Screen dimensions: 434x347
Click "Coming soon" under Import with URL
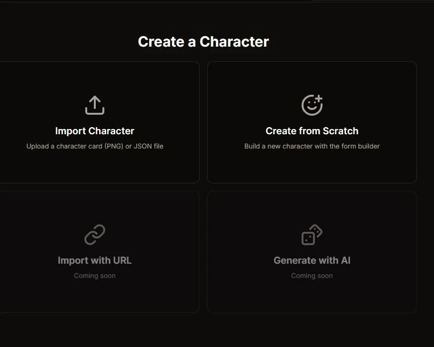(x=95, y=276)
